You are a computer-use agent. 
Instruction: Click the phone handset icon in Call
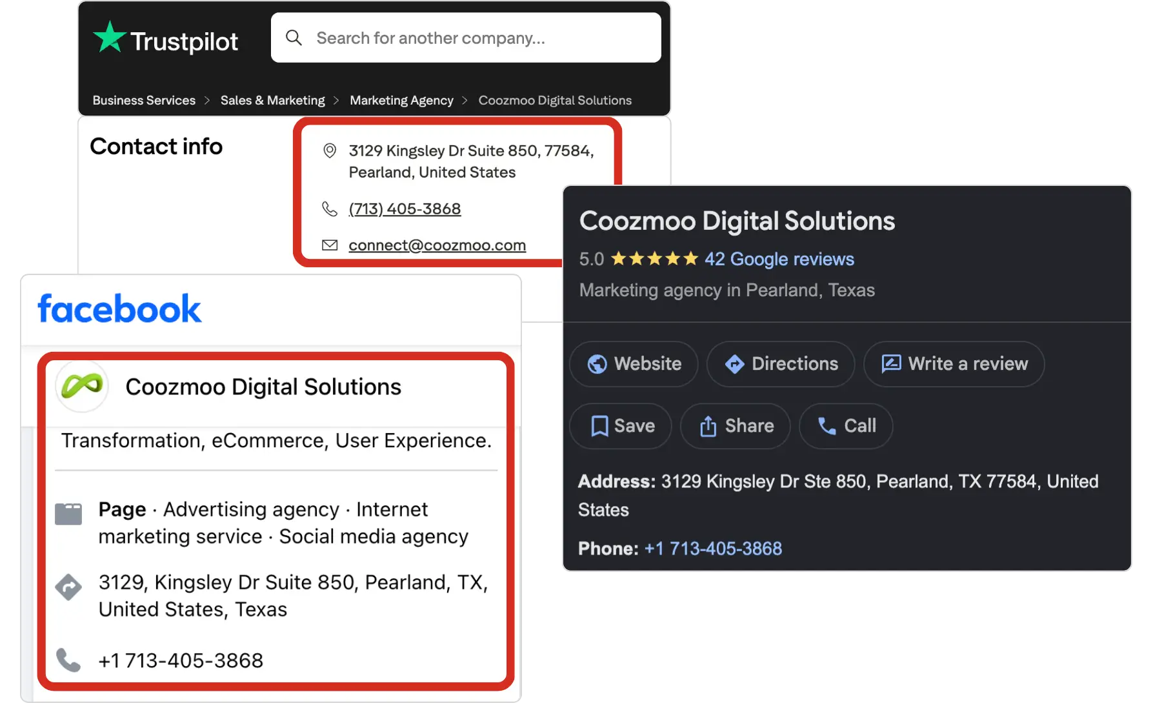[827, 426]
